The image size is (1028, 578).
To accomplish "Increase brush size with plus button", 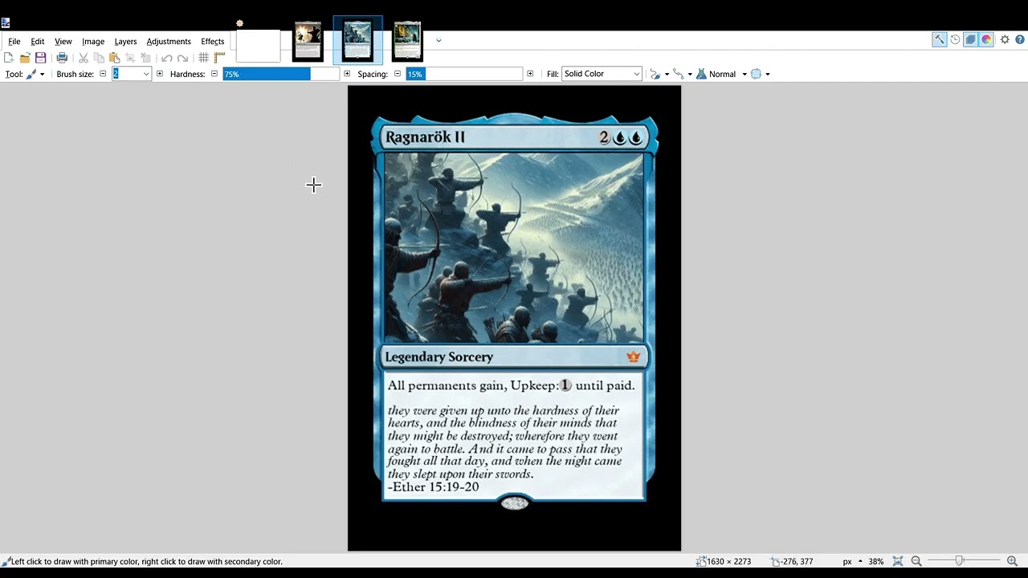I will tap(160, 74).
